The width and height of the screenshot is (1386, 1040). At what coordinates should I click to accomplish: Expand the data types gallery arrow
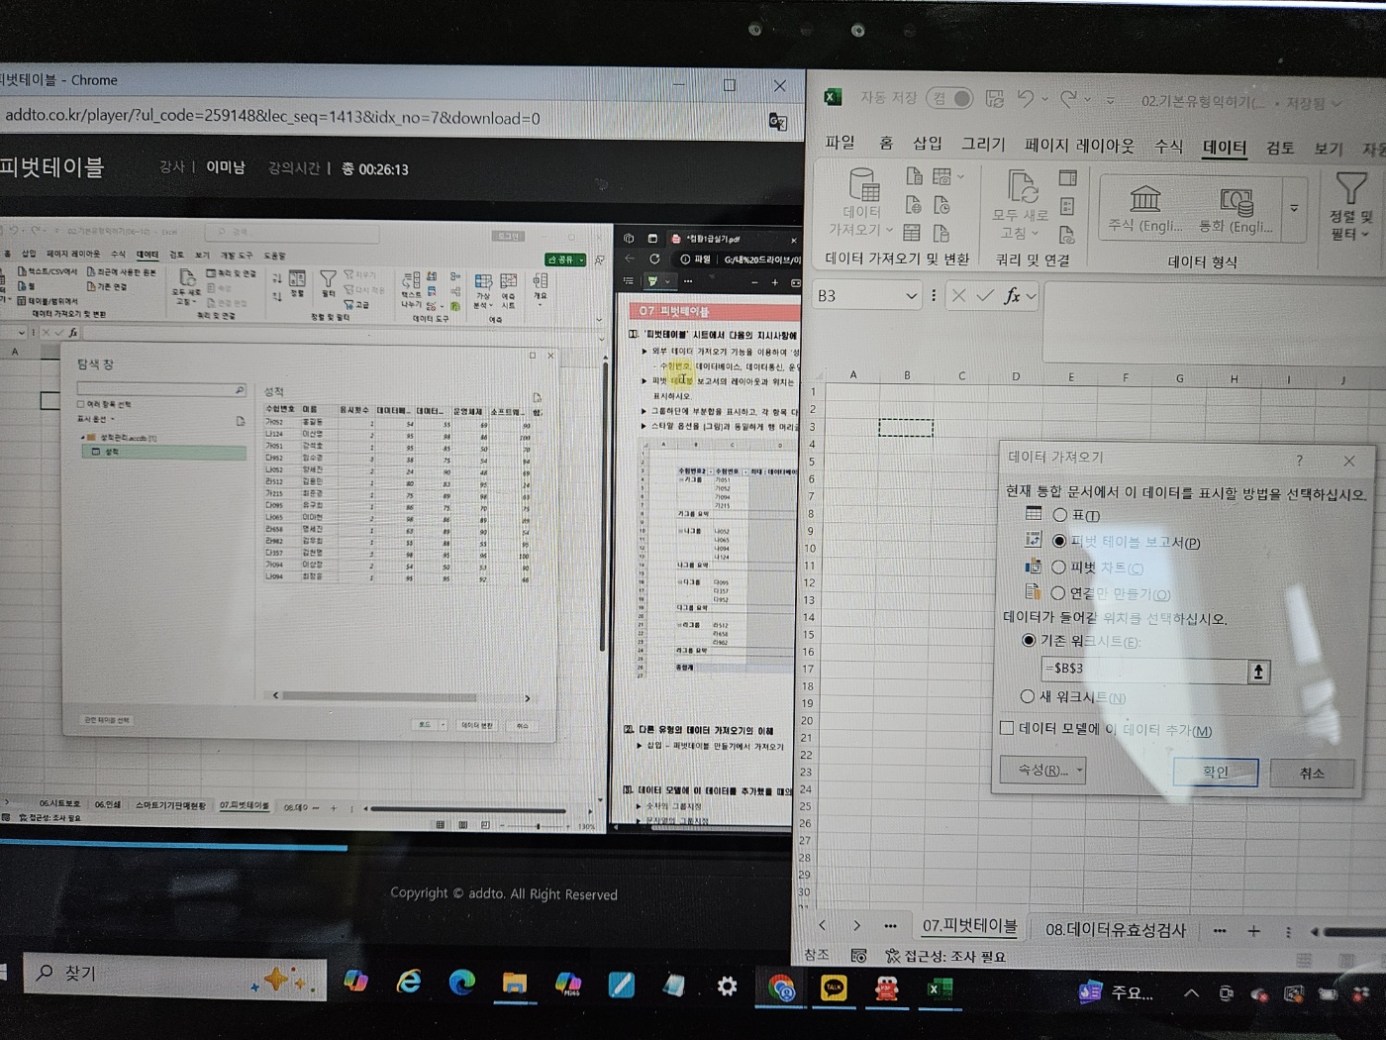pyautogui.click(x=1294, y=209)
